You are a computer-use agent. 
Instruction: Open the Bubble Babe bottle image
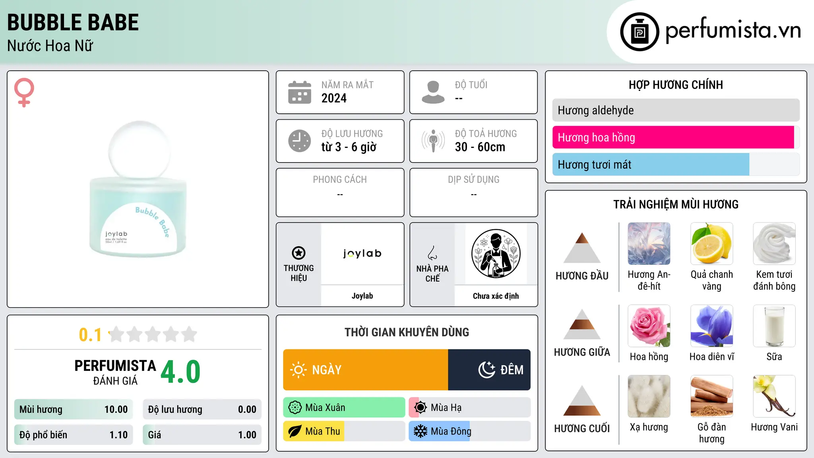pyautogui.click(x=138, y=189)
